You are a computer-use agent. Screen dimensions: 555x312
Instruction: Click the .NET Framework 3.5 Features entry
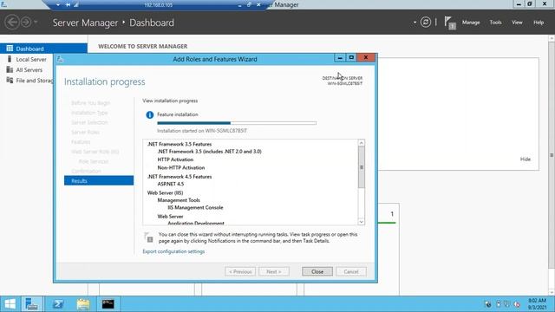180,144
